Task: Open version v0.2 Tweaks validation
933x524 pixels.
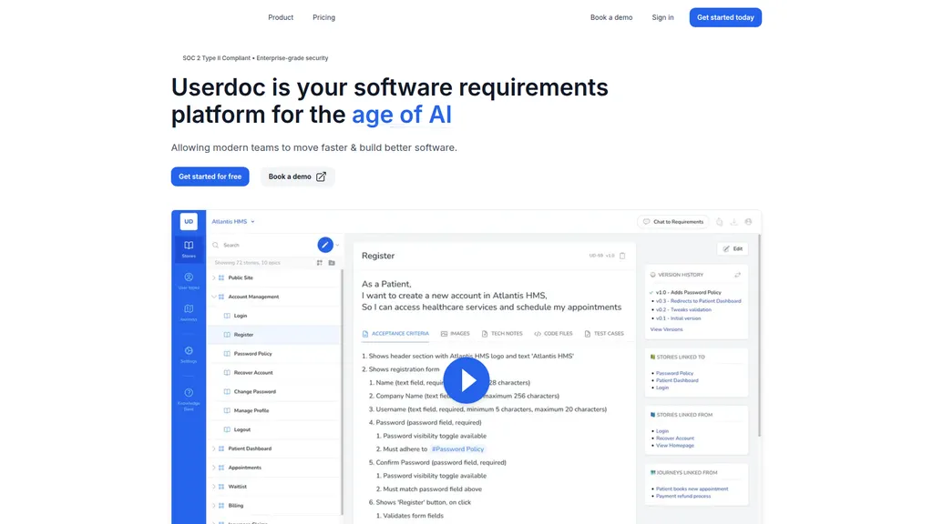Action: point(683,309)
